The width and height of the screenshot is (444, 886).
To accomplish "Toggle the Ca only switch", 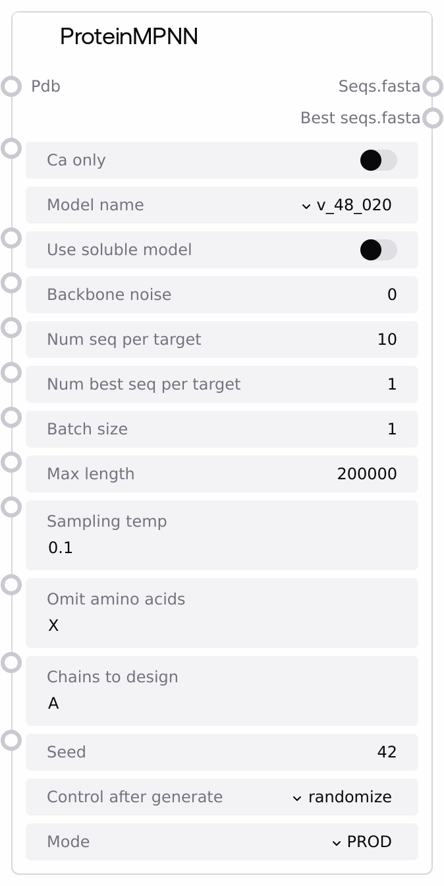I will (378, 160).
